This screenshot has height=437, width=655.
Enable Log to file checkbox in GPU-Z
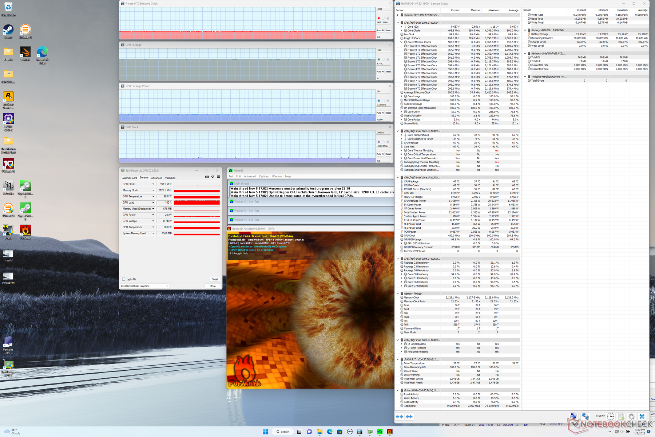(x=123, y=279)
